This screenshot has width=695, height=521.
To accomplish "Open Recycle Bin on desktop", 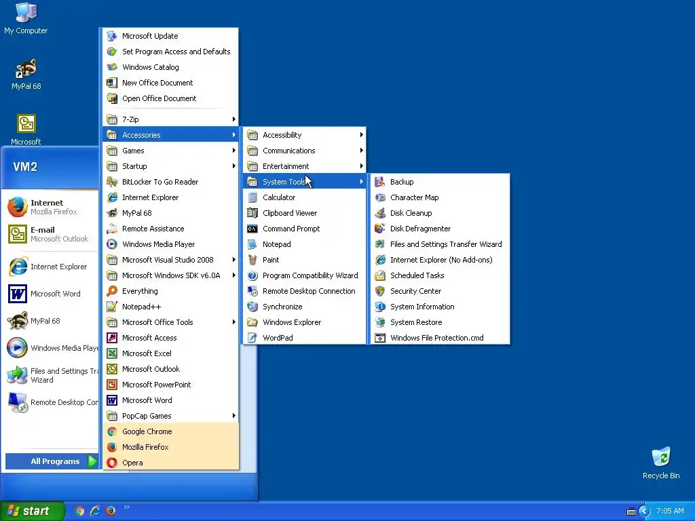I will pos(661,463).
